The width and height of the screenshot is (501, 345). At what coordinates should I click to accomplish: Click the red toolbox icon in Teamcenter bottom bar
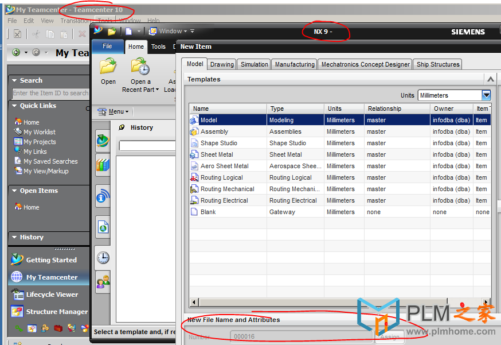point(58,328)
